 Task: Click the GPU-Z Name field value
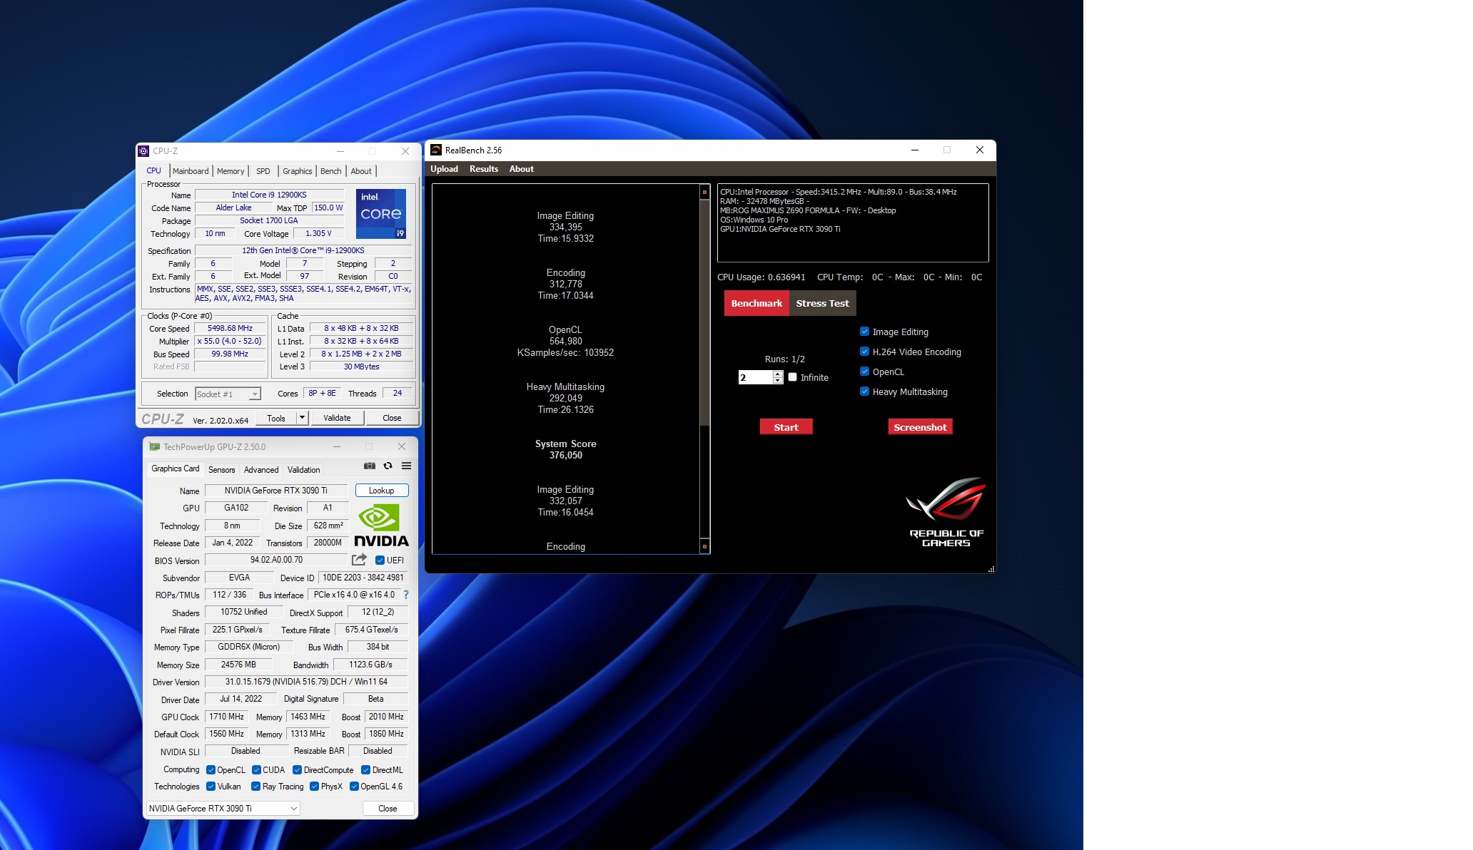276,491
